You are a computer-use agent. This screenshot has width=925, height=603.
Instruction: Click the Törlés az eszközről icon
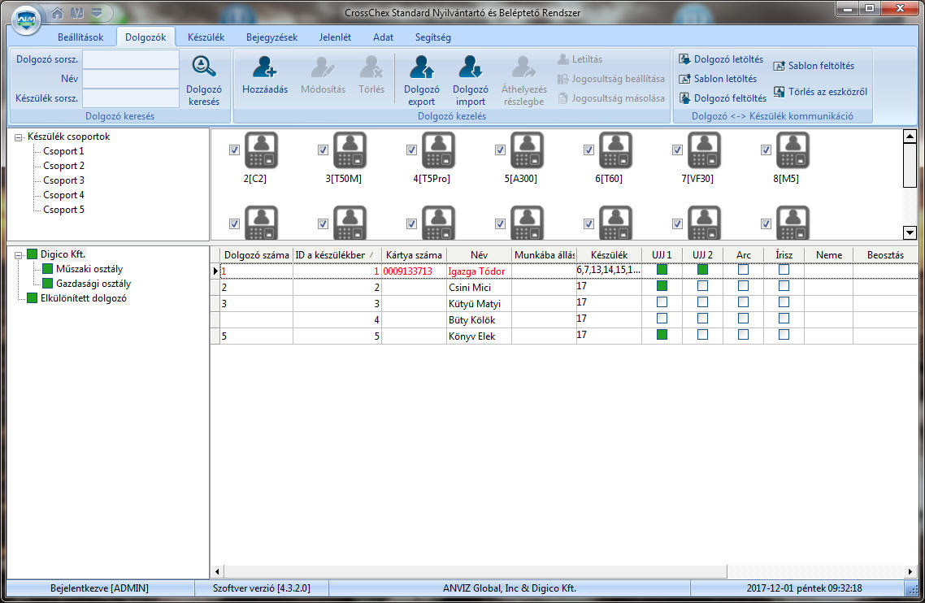[x=780, y=92]
